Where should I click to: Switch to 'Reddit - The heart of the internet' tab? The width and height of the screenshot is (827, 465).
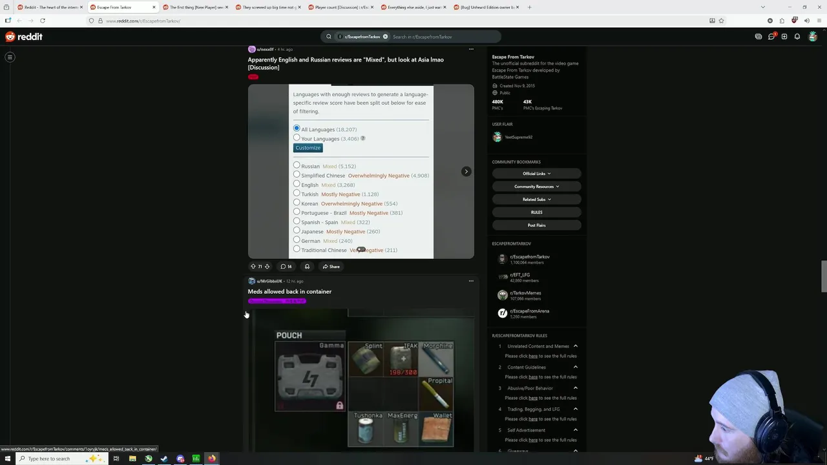point(50,7)
